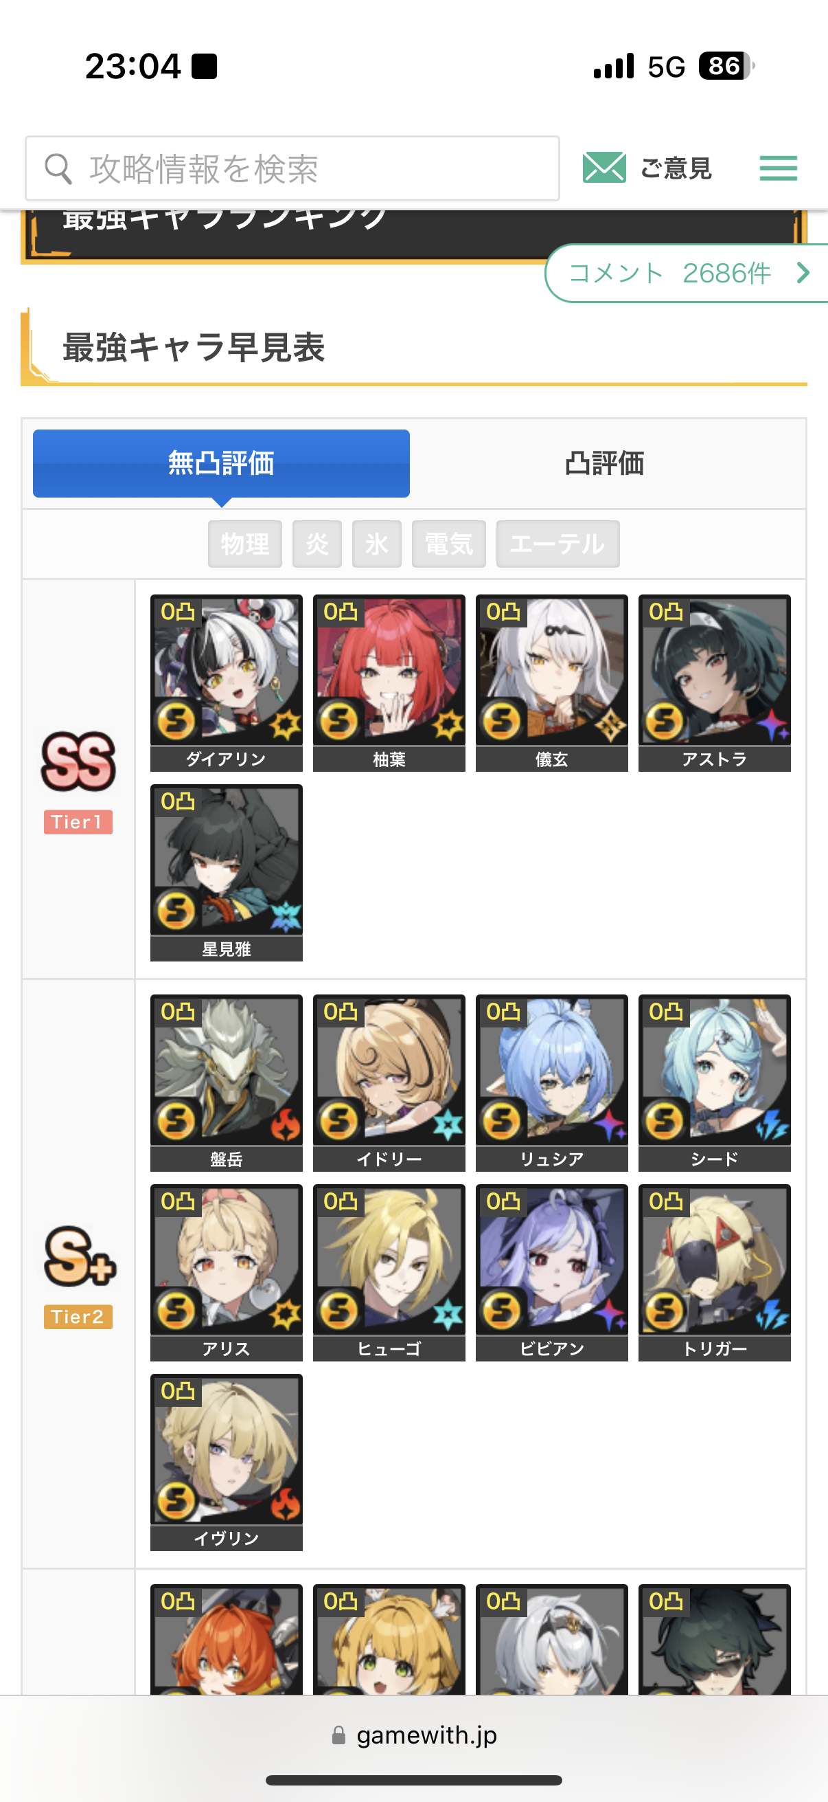Viewport: 828px width, 1802px height.
Task: Tap the ご意見 envelope icon
Action: [603, 168]
